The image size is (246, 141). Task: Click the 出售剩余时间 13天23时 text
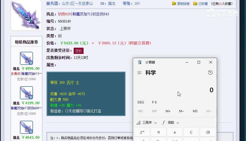(67, 58)
